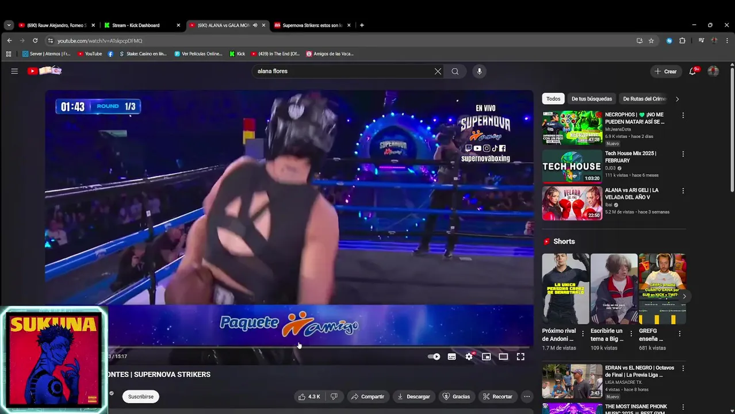Image resolution: width=735 pixels, height=414 pixels.
Task: Open the 'Stake: Casino en lín...' bookmark
Action: click(x=143, y=54)
